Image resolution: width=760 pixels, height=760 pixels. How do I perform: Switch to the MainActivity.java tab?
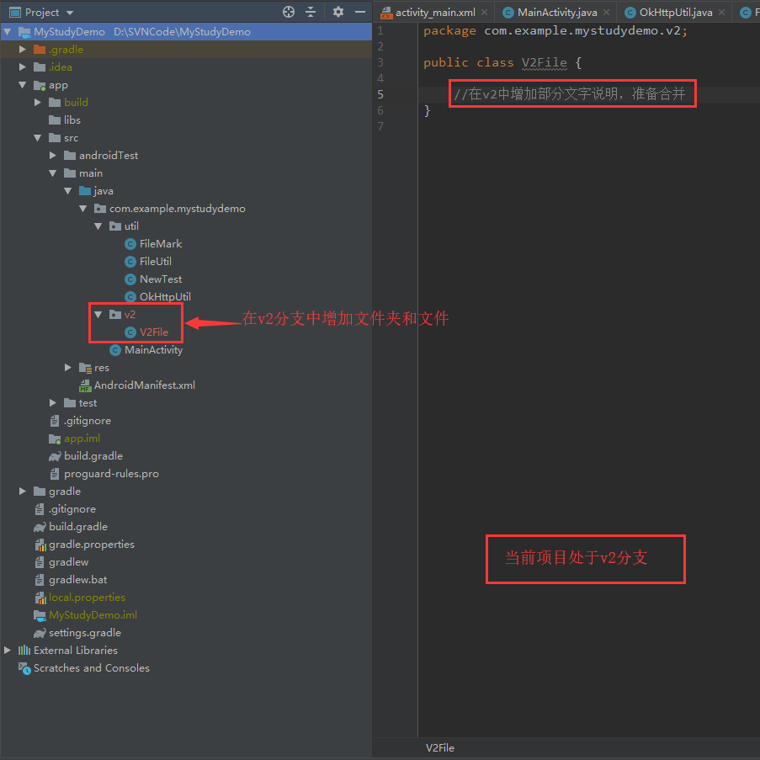coord(557,13)
